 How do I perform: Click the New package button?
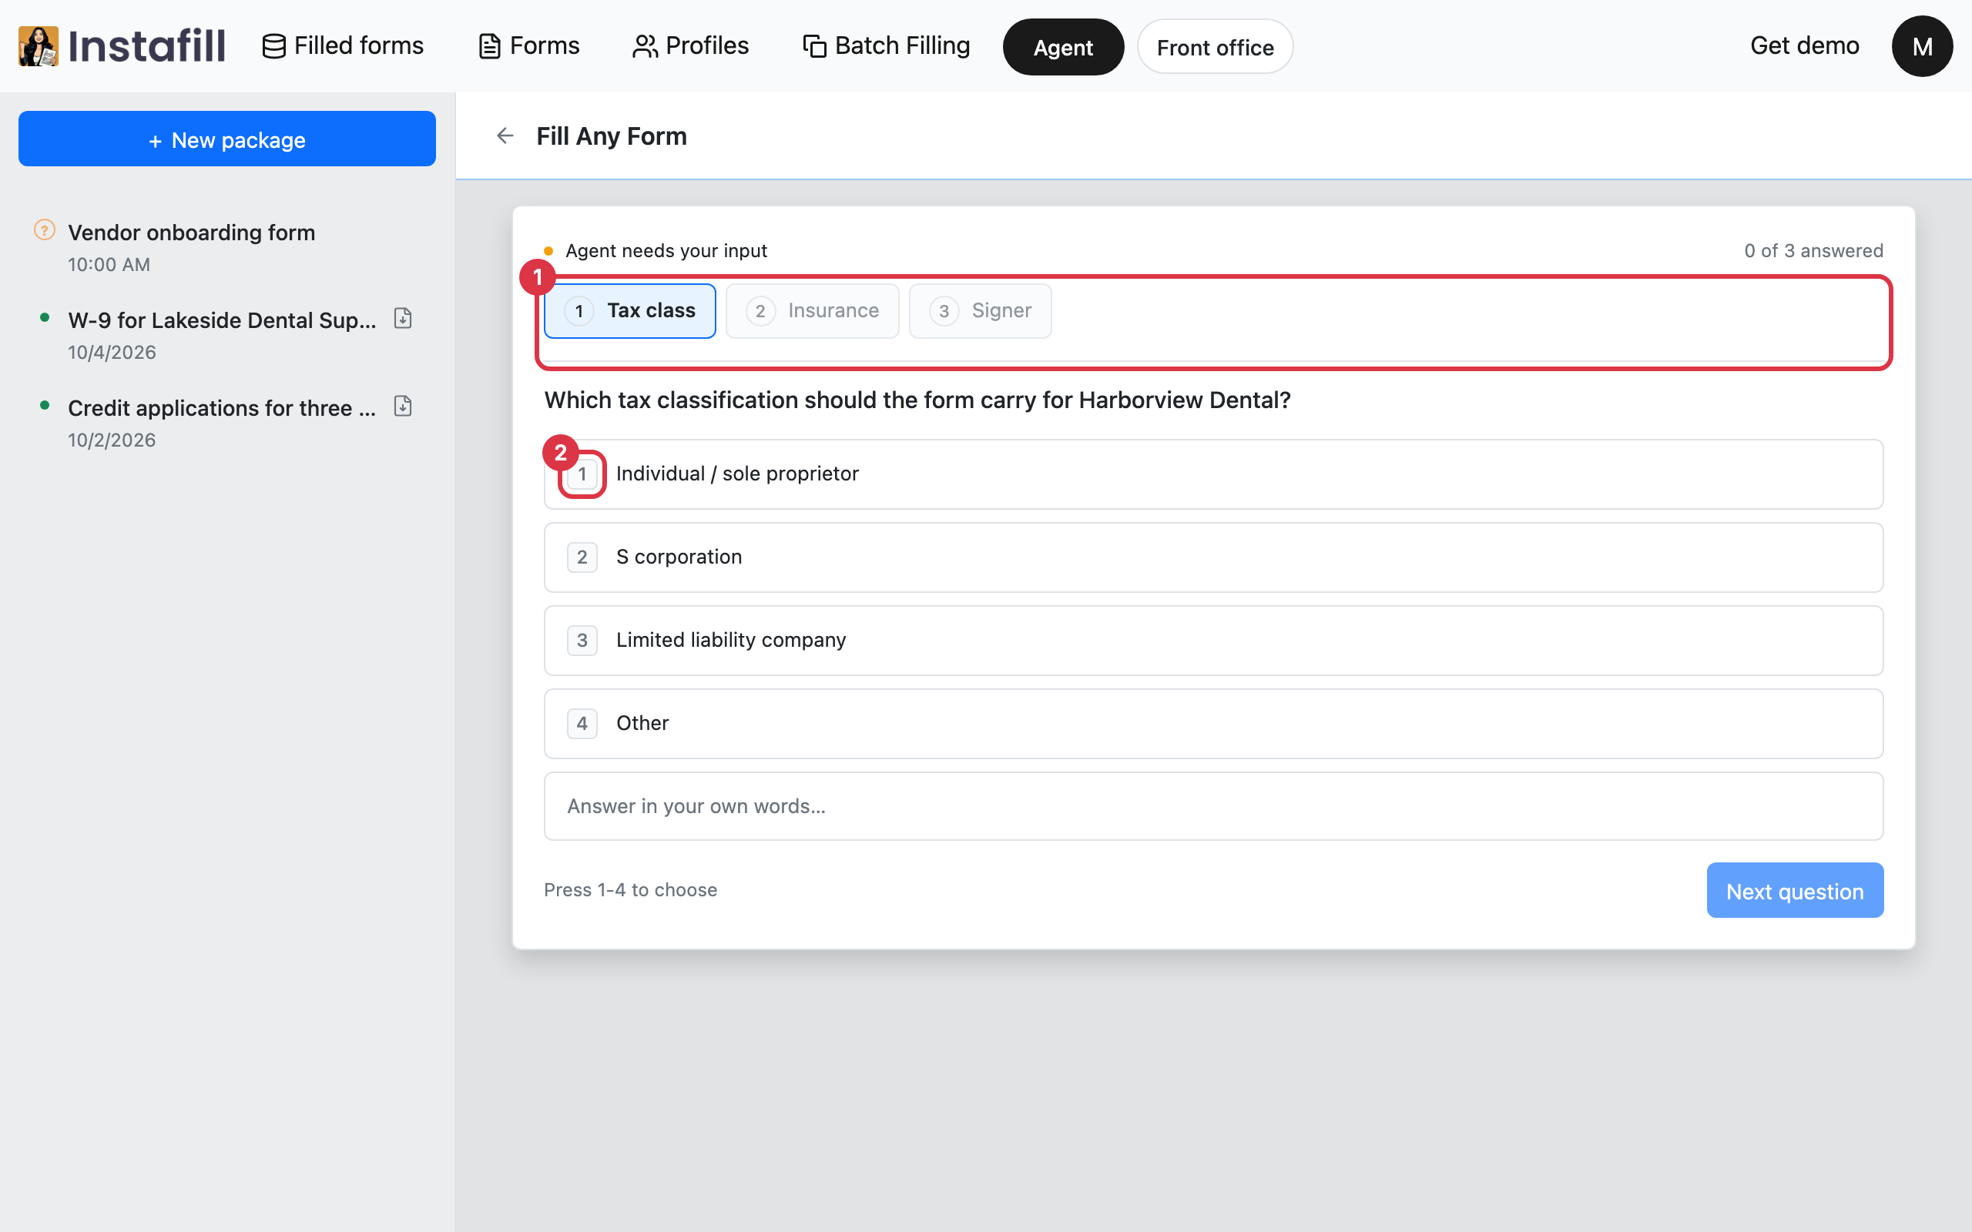[x=226, y=139]
